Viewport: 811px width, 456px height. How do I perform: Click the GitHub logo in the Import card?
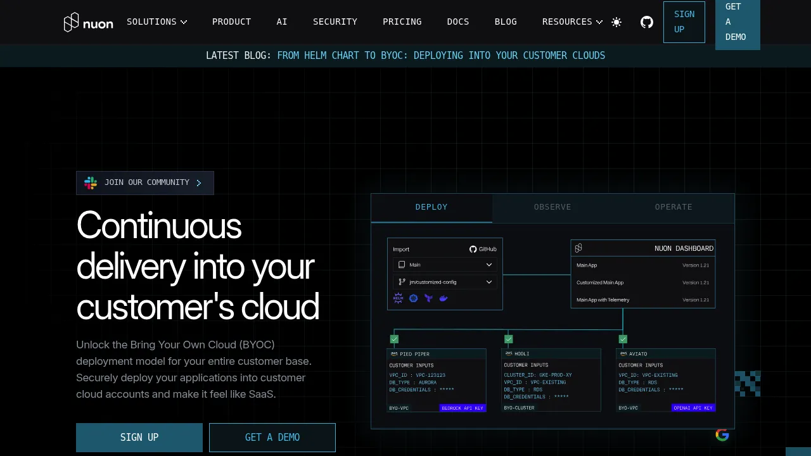click(473, 250)
